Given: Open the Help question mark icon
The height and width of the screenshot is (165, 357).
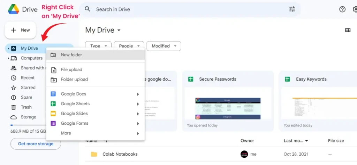Looking at the screenshot, I should click(x=342, y=9).
